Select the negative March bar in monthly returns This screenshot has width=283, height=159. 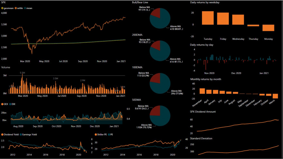275,96
